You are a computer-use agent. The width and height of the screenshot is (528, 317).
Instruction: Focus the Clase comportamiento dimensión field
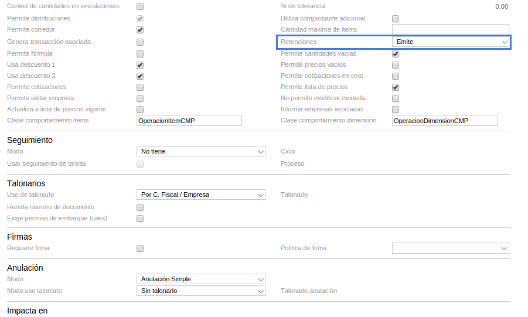point(444,121)
